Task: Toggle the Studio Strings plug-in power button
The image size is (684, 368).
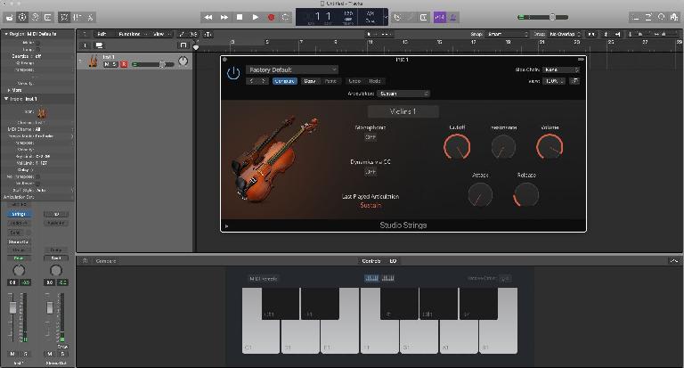Action: pos(233,73)
